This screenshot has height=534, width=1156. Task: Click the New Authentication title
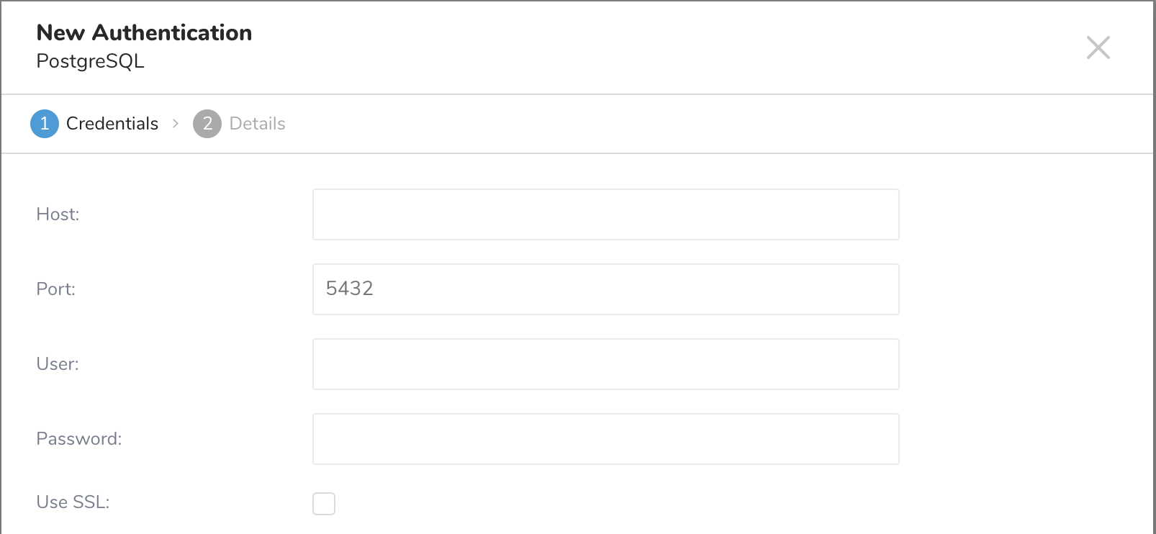click(x=144, y=32)
